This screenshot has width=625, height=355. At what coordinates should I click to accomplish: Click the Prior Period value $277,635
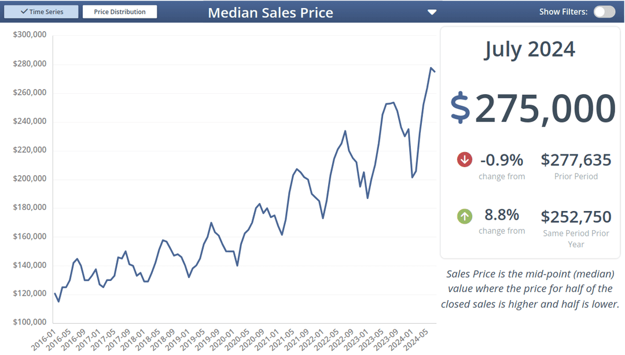point(576,160)
